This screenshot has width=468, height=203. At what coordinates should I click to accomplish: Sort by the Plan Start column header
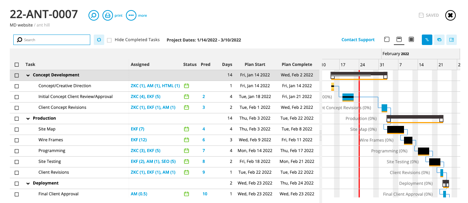pyautogui.click(x=255, y=65)
